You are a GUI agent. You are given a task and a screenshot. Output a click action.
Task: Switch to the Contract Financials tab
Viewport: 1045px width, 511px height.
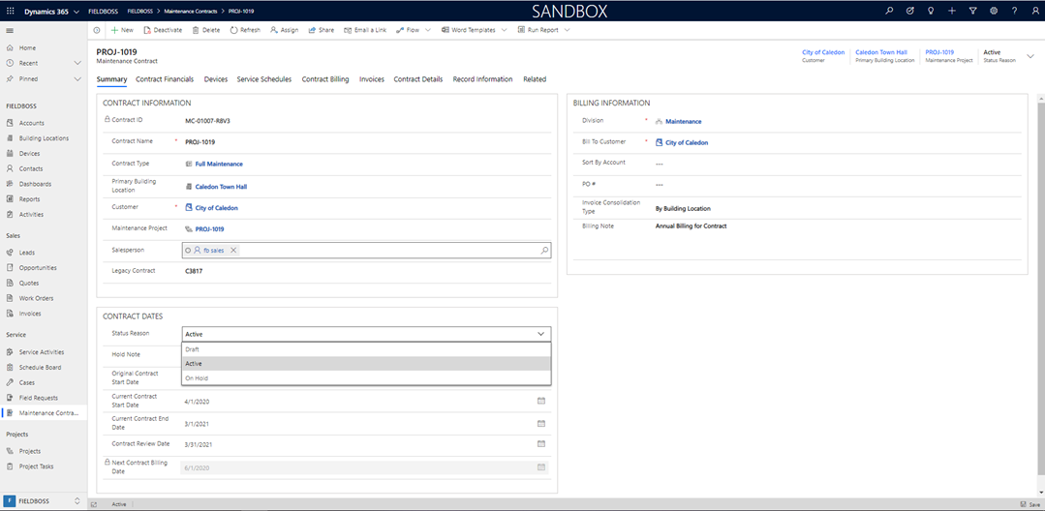coord(165,79)
